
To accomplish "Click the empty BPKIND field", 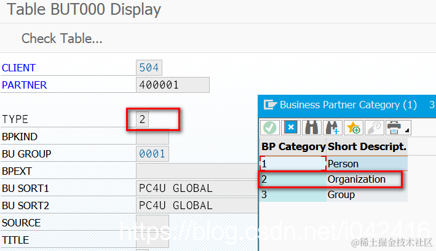I will coord(153,137).
